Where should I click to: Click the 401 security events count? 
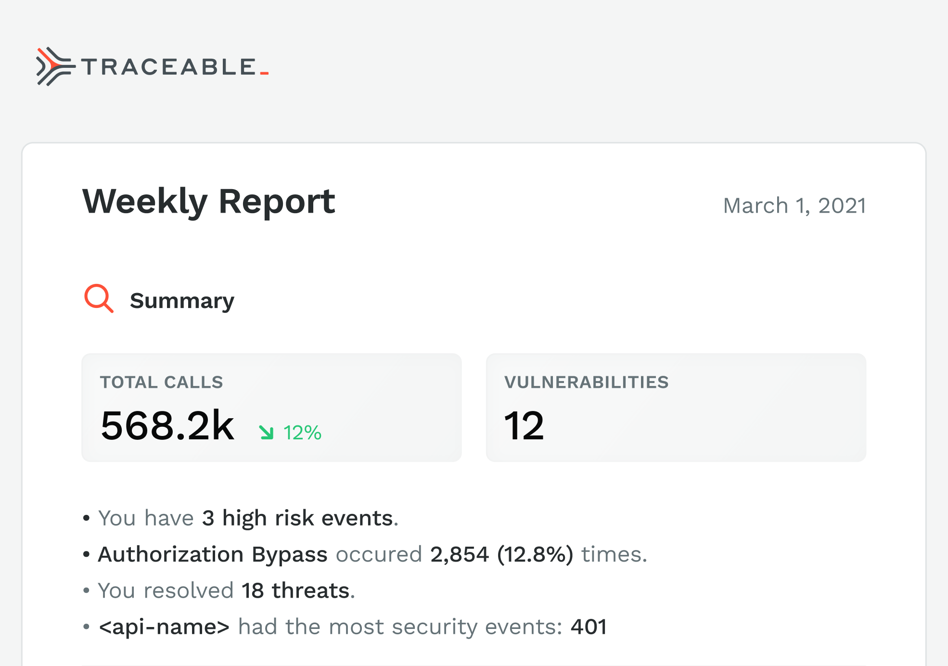coord(589,627)
